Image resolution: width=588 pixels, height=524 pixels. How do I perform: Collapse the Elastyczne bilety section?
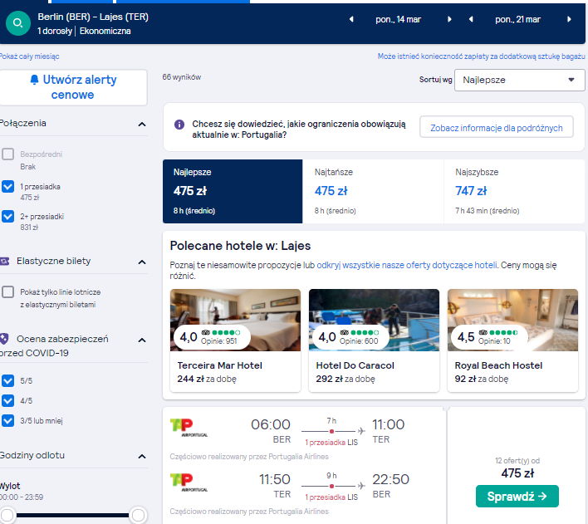pos(142,262)
